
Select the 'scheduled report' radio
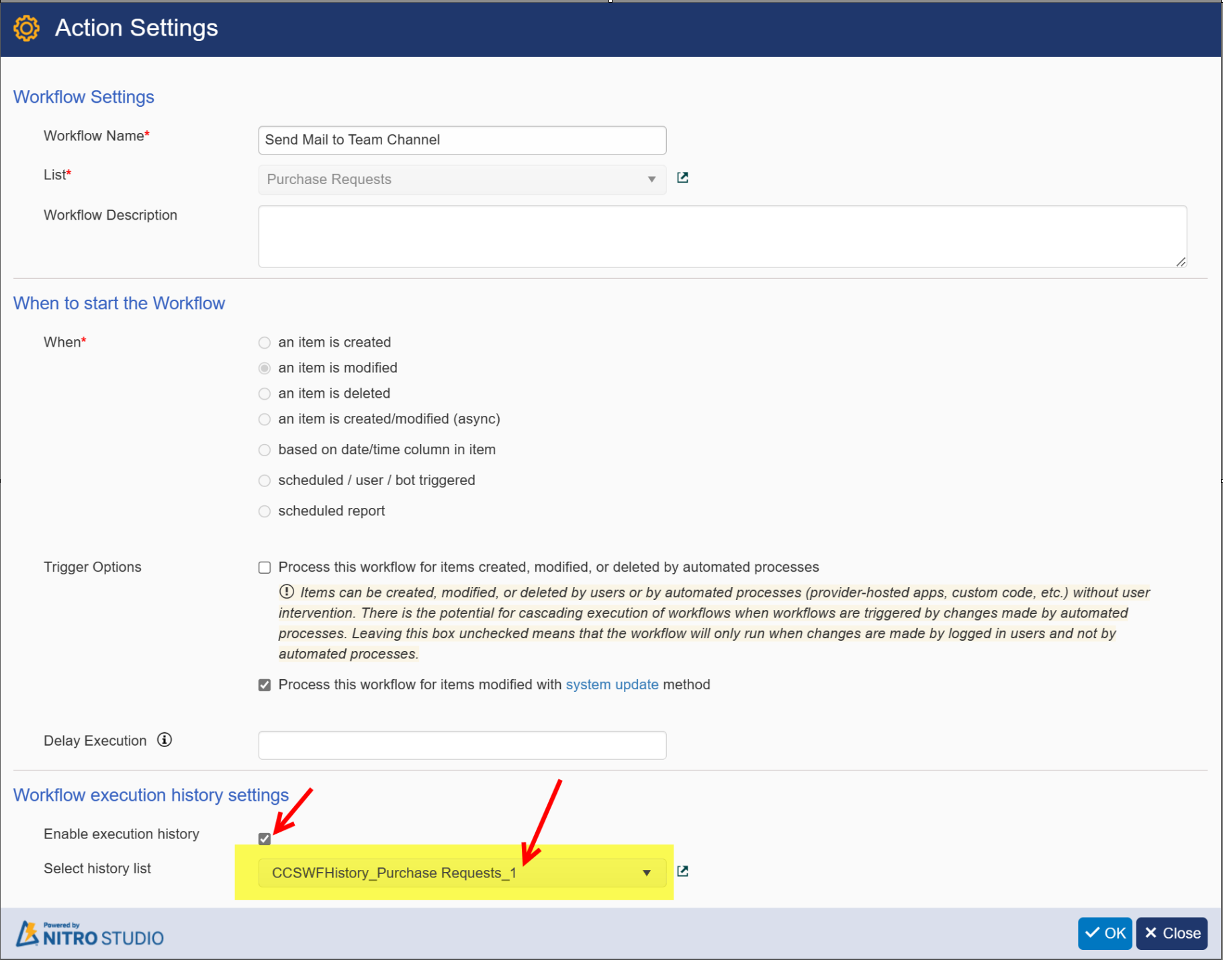coord(265,511)
